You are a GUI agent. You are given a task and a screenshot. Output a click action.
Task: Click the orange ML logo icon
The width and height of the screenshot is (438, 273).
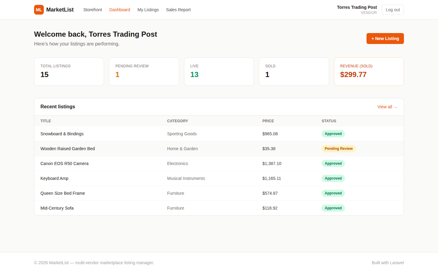coord(39,10)
